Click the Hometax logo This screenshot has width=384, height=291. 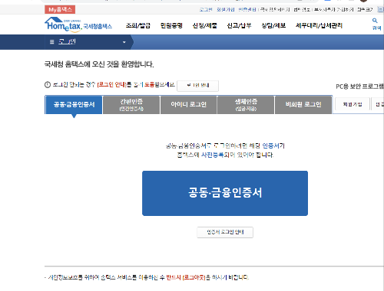[78, 25]
